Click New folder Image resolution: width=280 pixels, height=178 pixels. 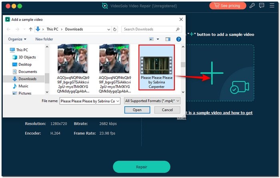click(44, 39)
